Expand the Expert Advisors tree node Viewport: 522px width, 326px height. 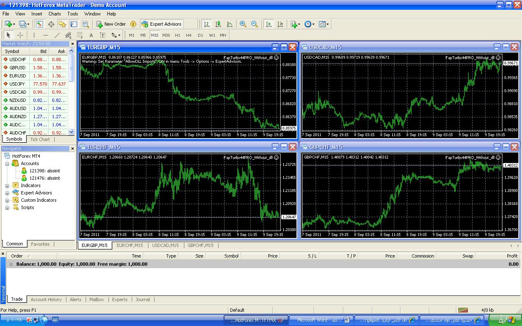click(7, 193)
